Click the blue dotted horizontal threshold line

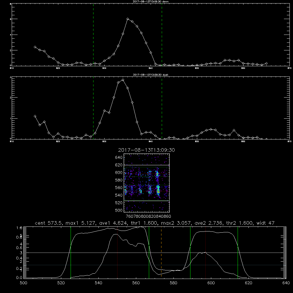click(155, 265)
